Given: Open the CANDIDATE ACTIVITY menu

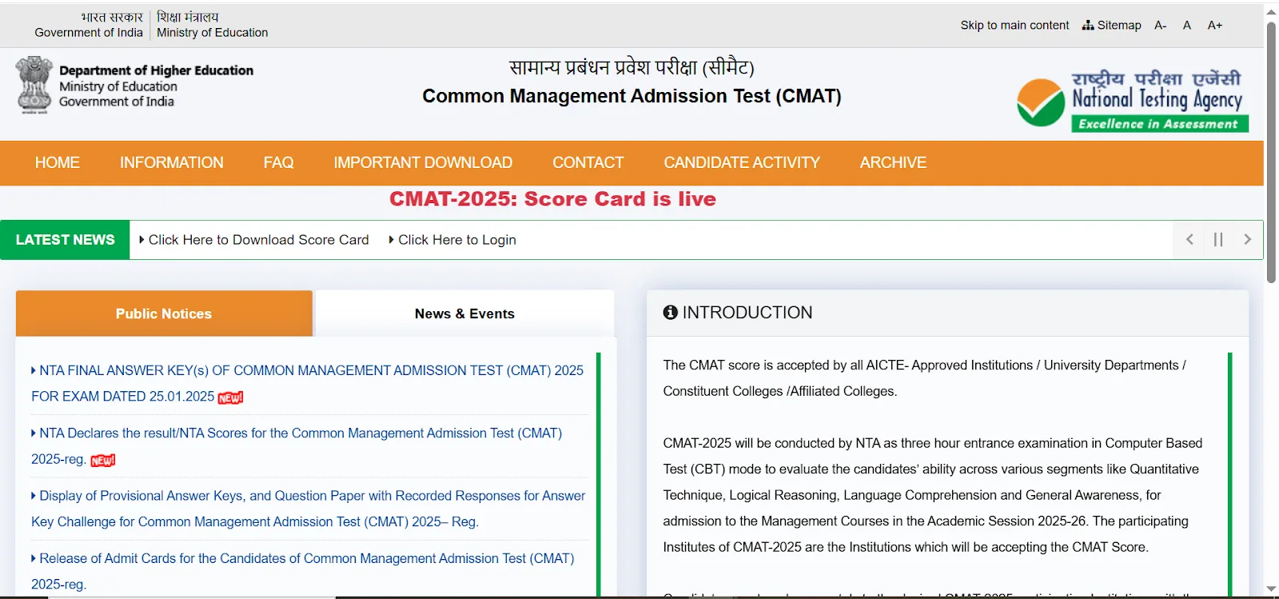Looking at the screenshot, I should (742, 162).
